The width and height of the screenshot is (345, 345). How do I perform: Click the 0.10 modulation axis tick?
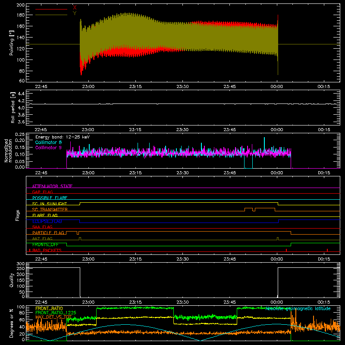pos(20,154)
